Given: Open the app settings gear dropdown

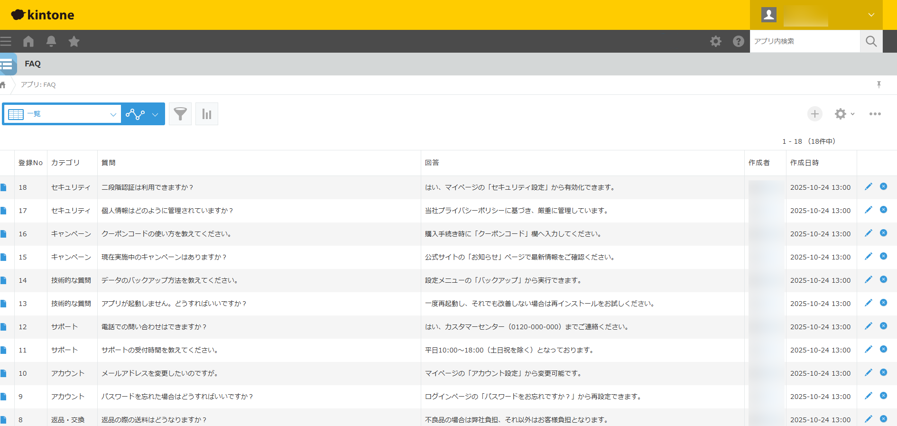Looking at the screenshot, I should click(x=844, y=114).
